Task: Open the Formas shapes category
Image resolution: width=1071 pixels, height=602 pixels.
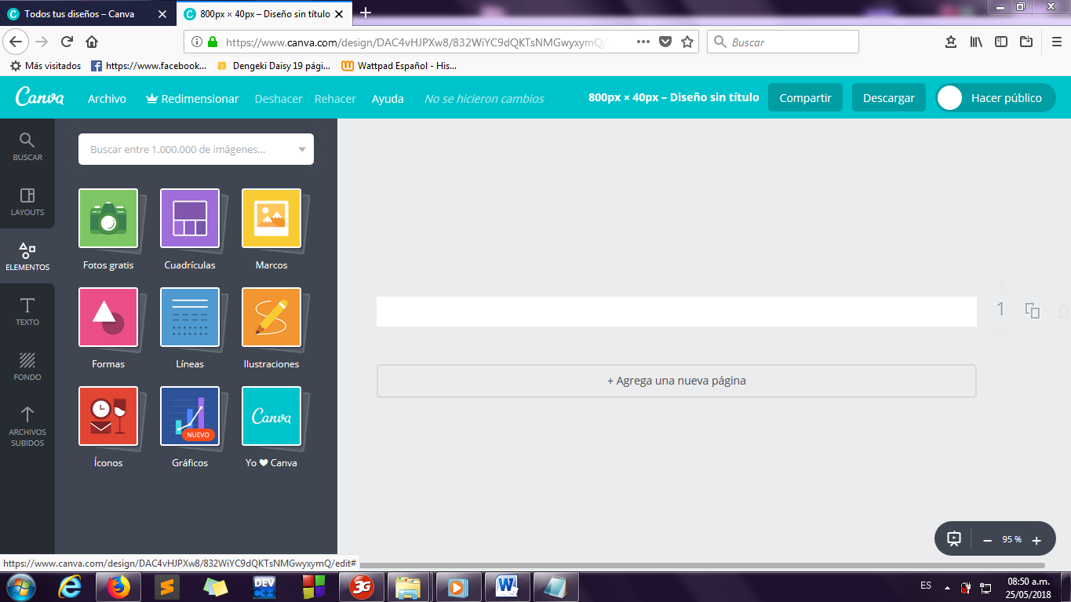Action: pos(108,317)
